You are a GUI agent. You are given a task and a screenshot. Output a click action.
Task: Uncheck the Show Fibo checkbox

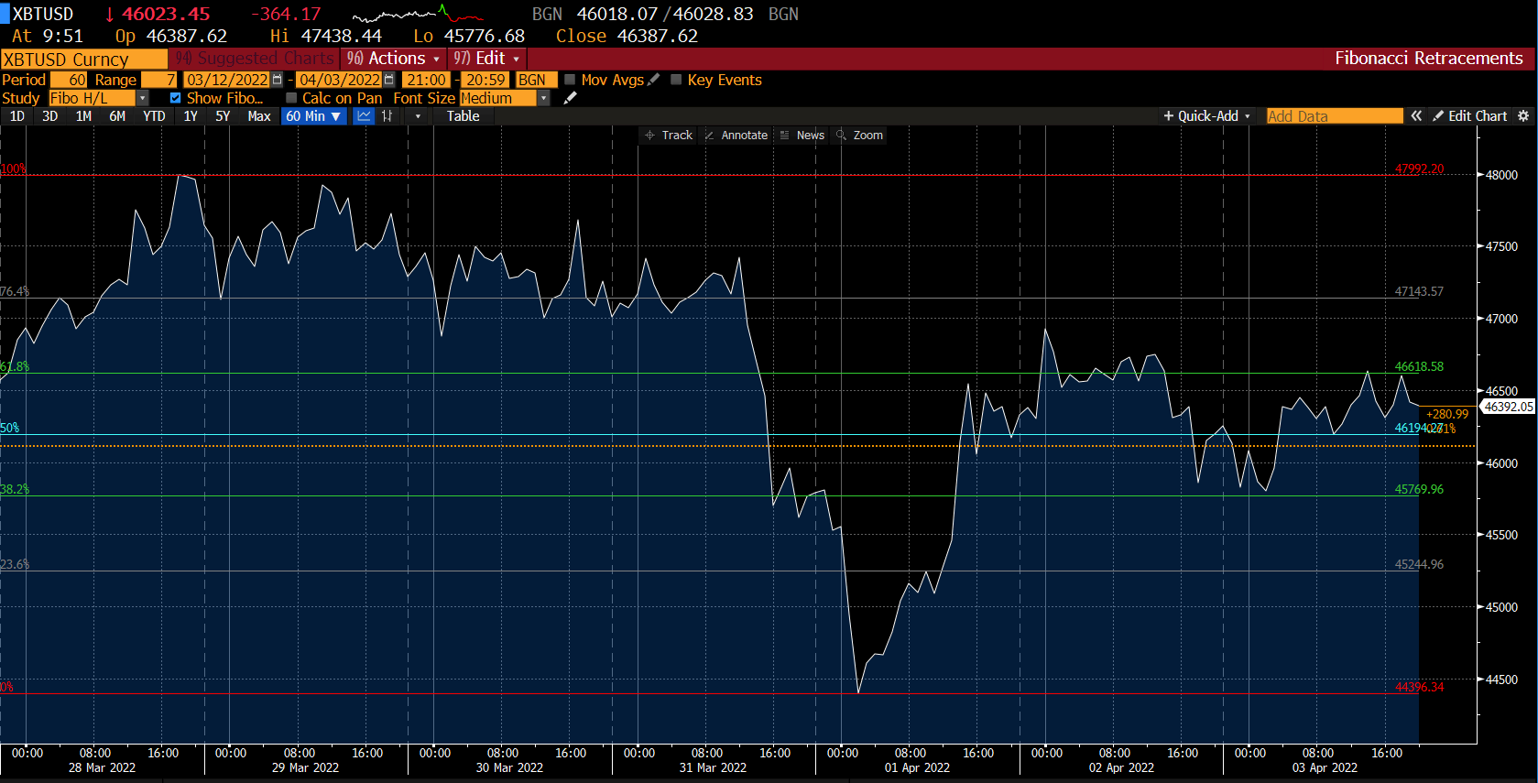click(x=175, y=98)
